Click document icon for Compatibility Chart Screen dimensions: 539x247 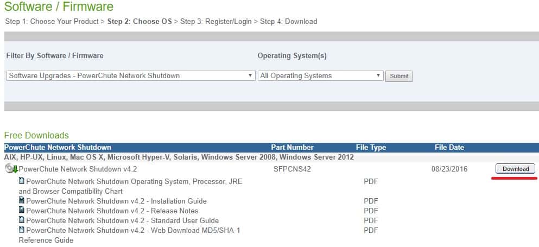pos(22,181)
